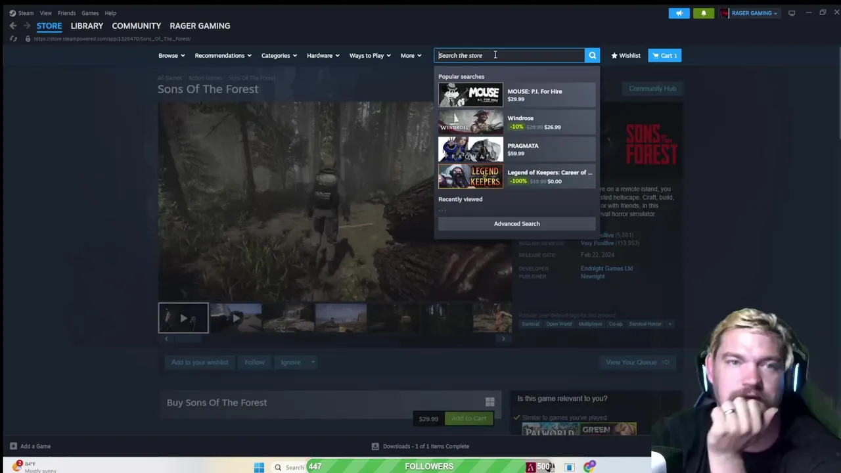
Task: Select the first video thumbnail
Action: click(x=183, y=318)
